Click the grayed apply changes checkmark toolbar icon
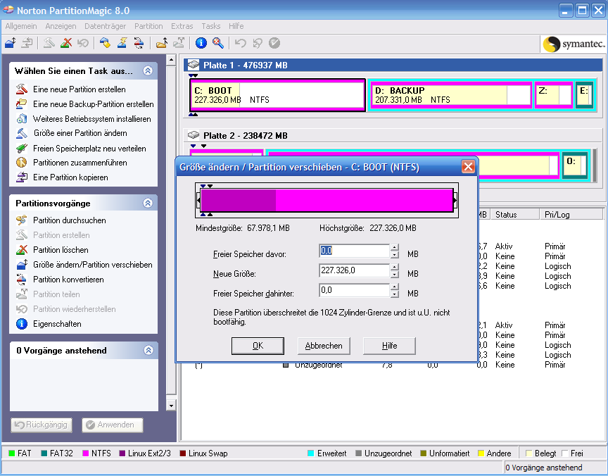Viewport: 608px width, 476px height. pyautogui.click(x=274, y=43)
